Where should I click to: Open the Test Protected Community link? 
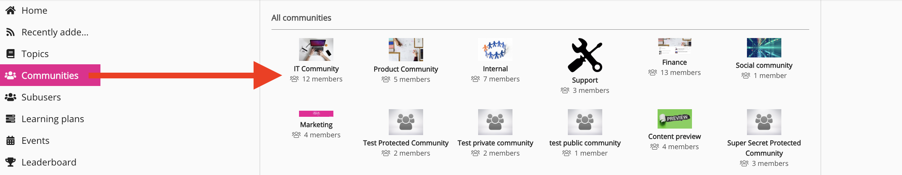406,143
